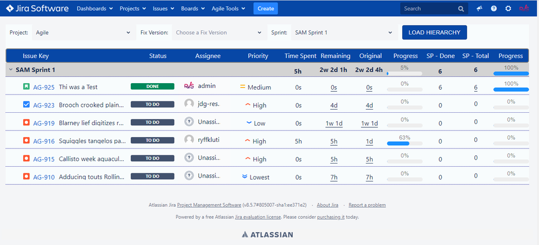Click the Low priority icon for AG-919

tap(249, 122)
